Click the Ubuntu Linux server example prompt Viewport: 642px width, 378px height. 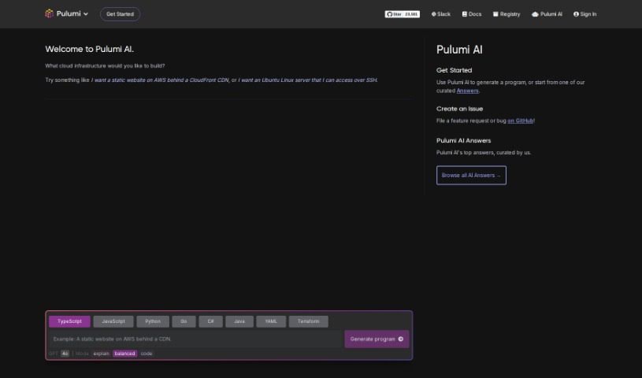pyautogui.click(x=307, y=80)
